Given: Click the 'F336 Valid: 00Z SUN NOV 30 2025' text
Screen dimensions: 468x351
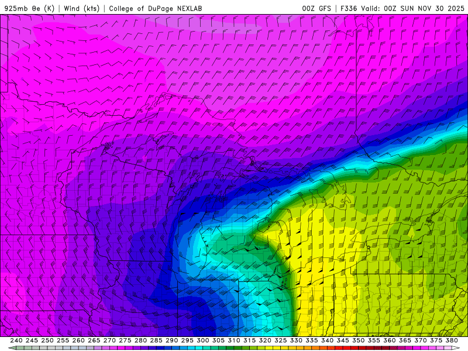Looking at the screenshot, I should 402,8.
